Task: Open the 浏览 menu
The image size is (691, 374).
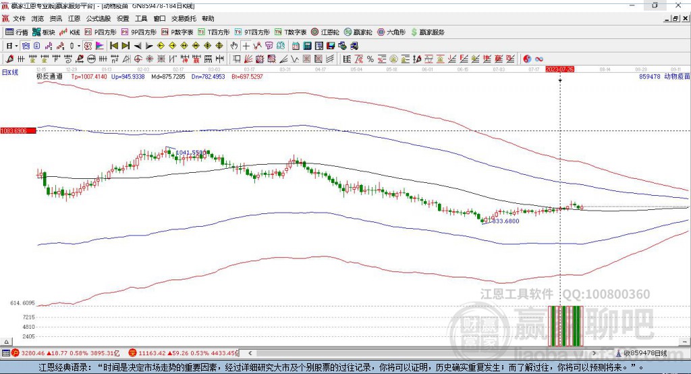Action: click(x=38, y=18)
